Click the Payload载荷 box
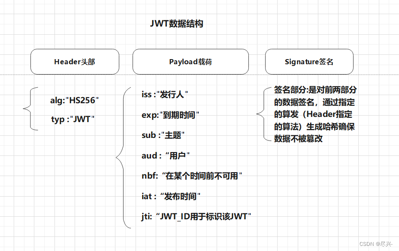 190,62
